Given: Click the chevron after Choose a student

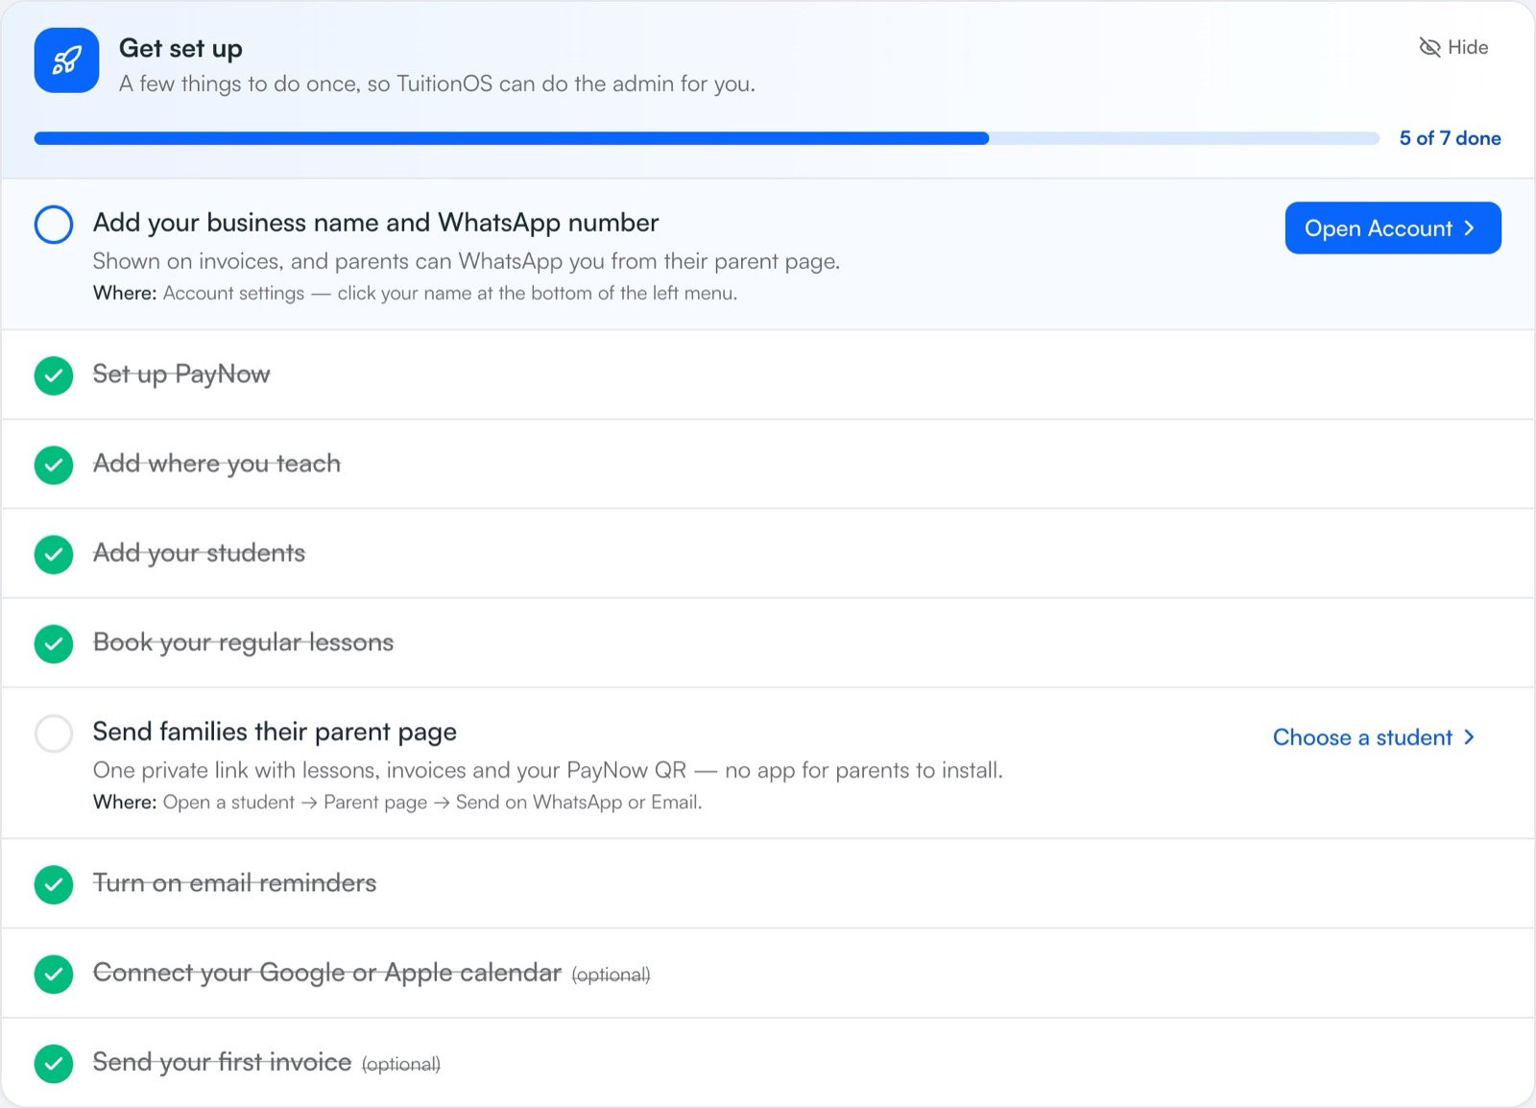Looking at the screenshot, I should pos(1469,737).
